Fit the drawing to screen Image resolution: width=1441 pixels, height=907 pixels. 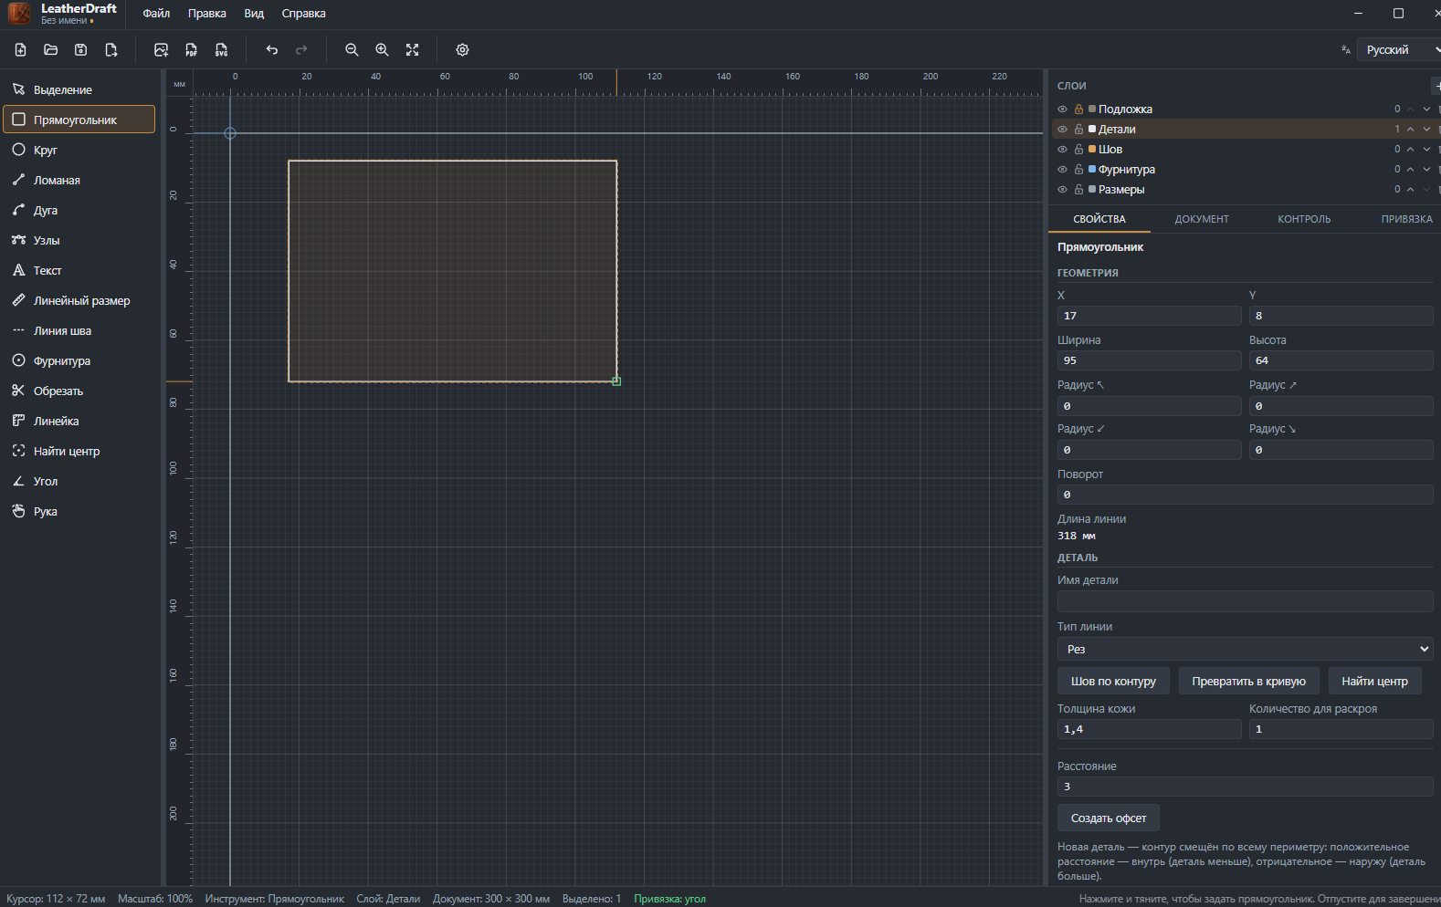(413, 50)
